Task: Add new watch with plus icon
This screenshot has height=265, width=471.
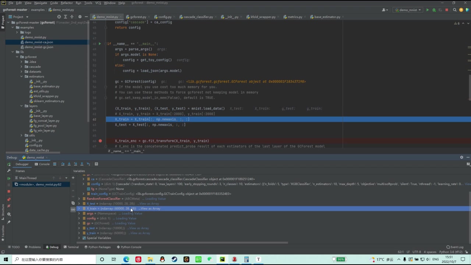Action: 73,178
